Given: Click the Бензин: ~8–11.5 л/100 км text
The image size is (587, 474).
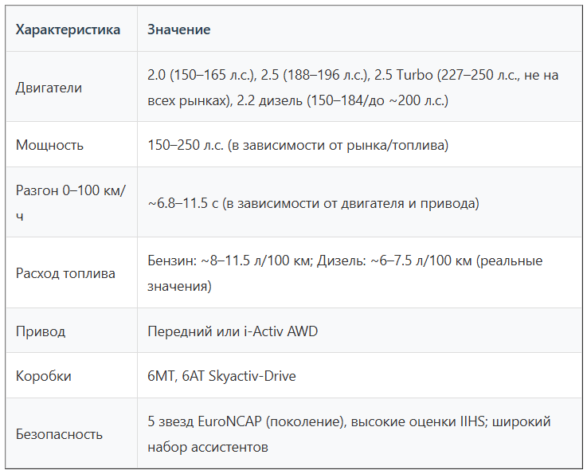Looking at the screenshot, I should pyautogui.click(x=229, y=261).
